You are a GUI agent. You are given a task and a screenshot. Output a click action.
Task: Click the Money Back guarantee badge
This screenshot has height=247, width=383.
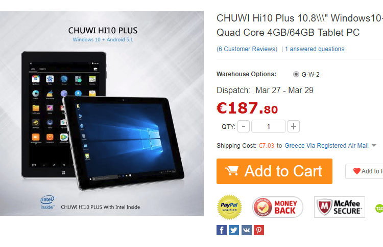pyautogui.click(x=278, y=207)
